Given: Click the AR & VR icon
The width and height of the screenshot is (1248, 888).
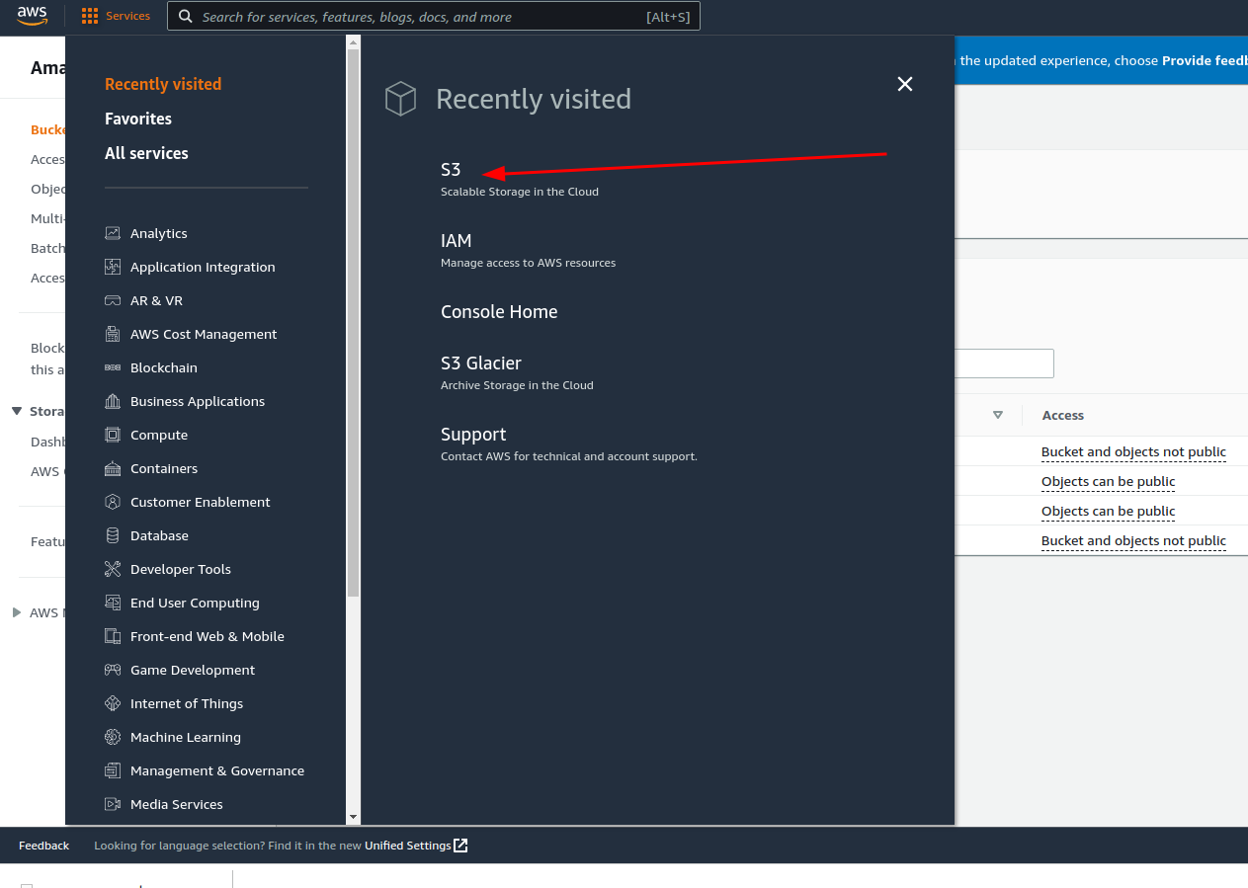Looking at the screenshot, I should pyautogui.click(x=113, y=300).
